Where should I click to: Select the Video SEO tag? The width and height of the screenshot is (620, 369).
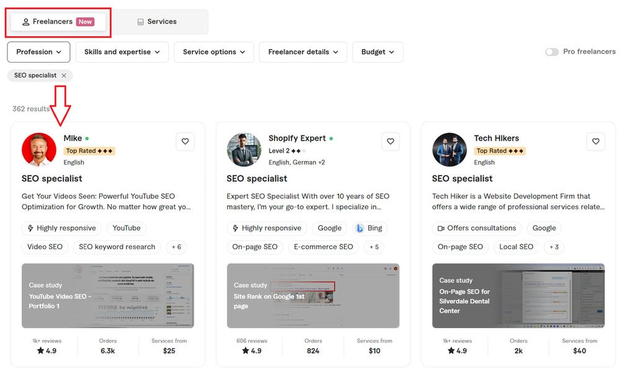45,247
